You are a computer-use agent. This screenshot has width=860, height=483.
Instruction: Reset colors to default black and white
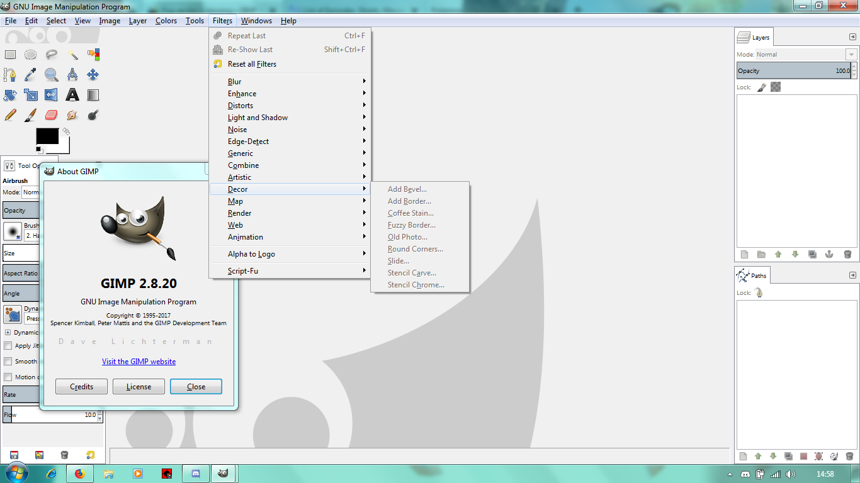[40, 150]
